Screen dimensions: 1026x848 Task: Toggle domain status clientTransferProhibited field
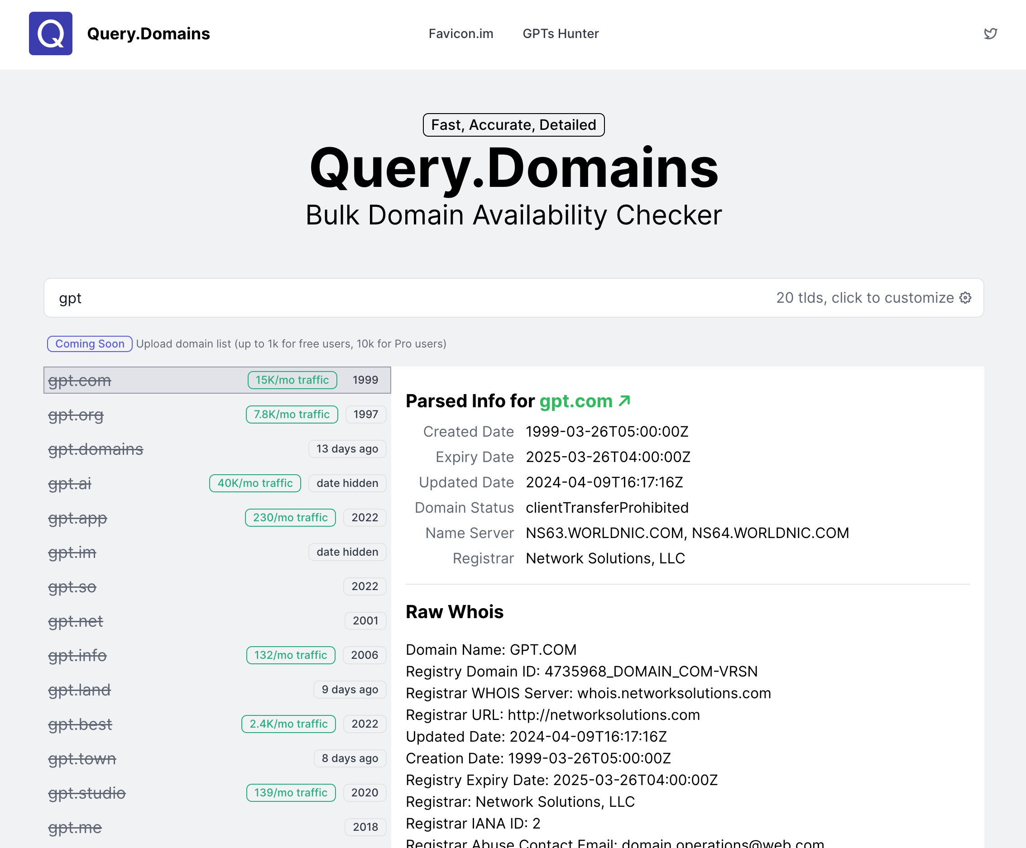click(x=607, y=507)
